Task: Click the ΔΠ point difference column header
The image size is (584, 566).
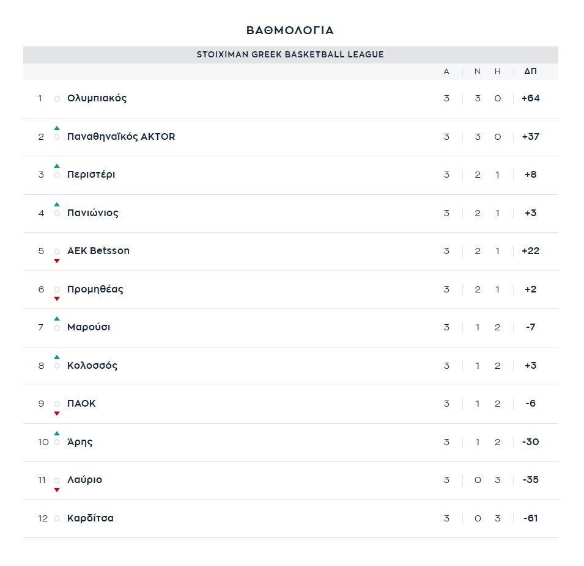Action: (531, 71)
